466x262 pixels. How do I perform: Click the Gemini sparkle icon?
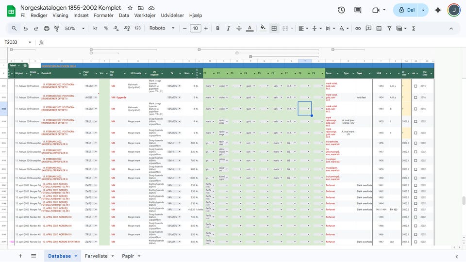coord(438,10)
